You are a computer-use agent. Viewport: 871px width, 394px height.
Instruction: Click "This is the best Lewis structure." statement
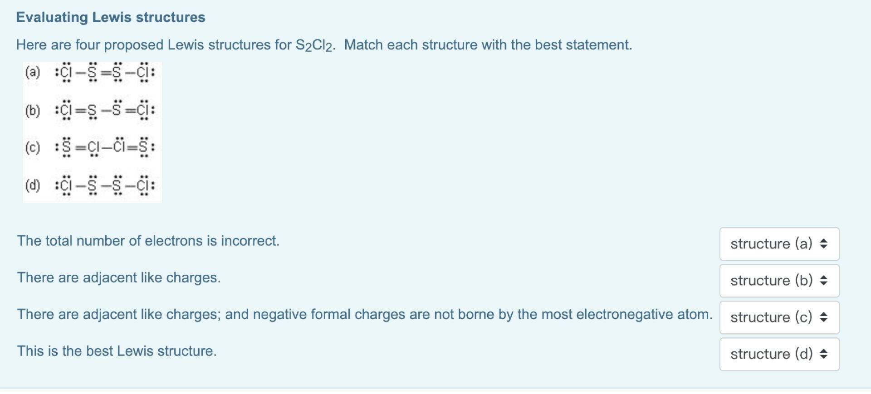point(117,351)
